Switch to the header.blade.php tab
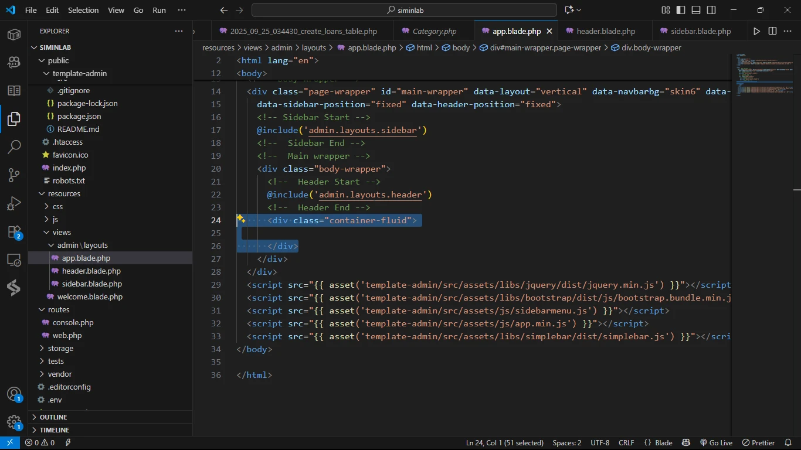This screenshot has height=450, width=801. [x=605, y=31]
